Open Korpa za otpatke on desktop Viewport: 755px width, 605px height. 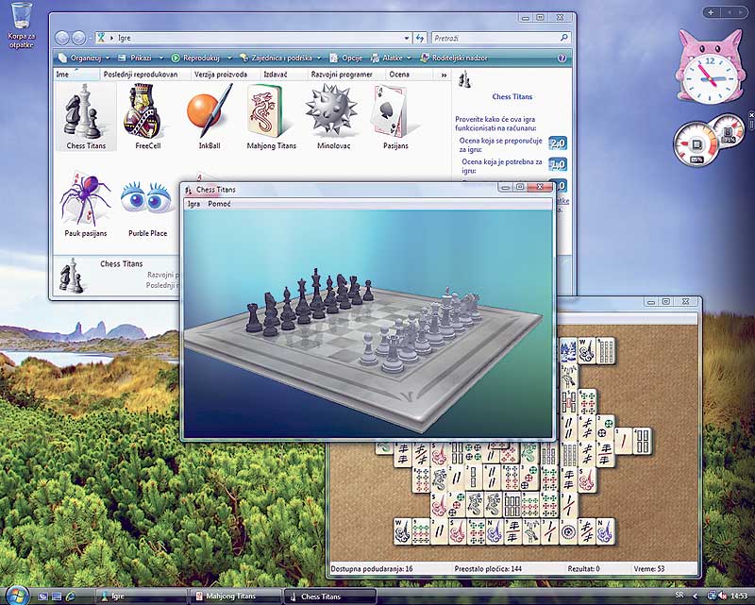click(x=21, y=25)
